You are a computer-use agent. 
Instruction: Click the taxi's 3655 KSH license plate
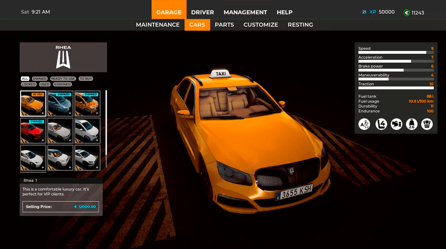coord(294,193)
